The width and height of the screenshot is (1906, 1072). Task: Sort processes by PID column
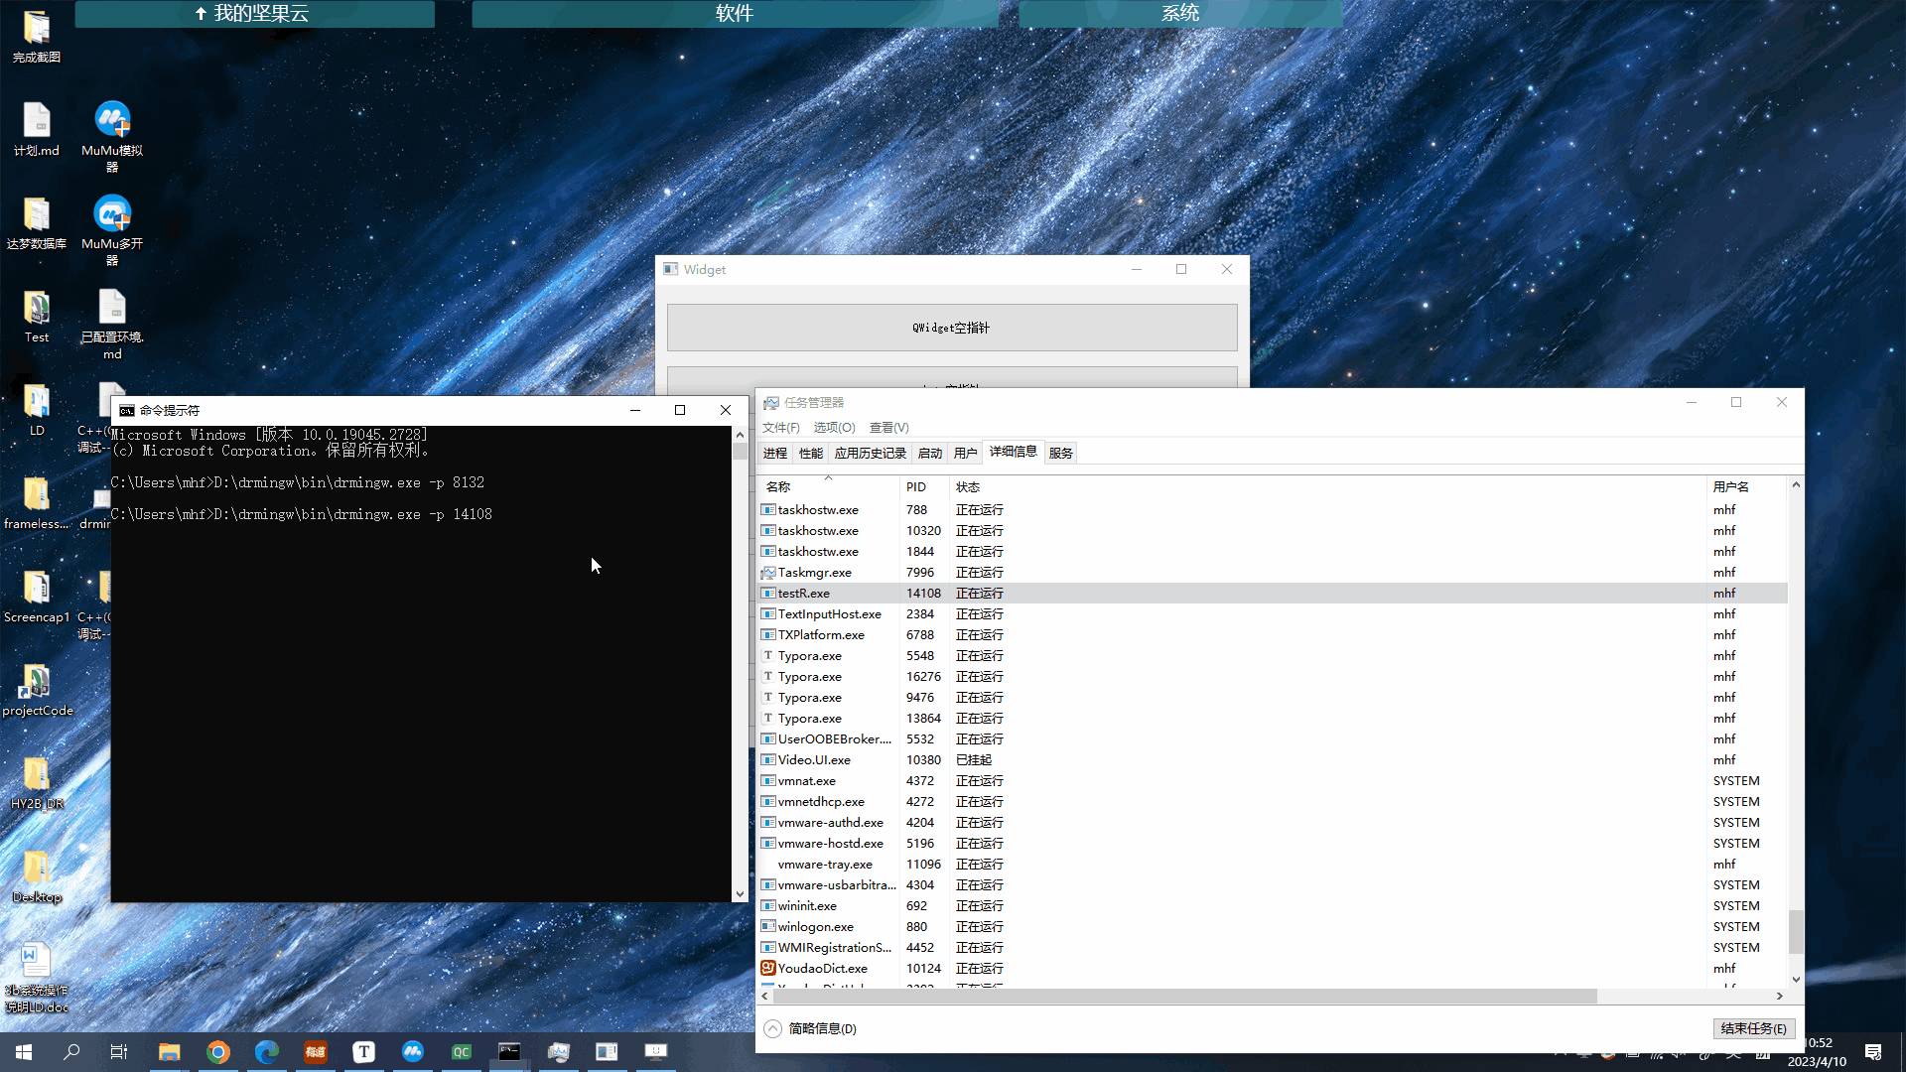tap(915, 487)
